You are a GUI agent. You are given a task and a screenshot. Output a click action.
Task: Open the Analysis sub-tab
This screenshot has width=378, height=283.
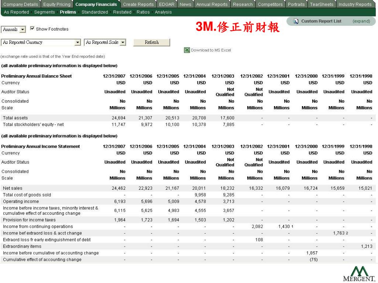click(x=163, y=12)
